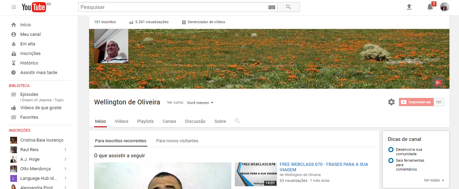Click the thumbs-up Vídeos de que gostei icon
459x189 pixels.
[14, 108]
